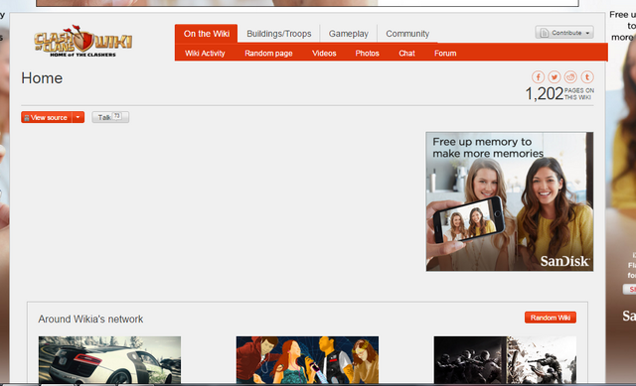The image size is (636, 386).
Task: Open the Gameplay menu tab
Action: tap(349, 34)
